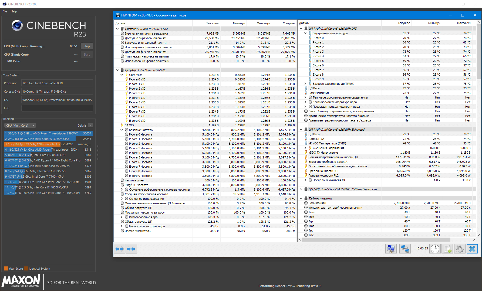Open the Help menu in Cinebench
This screenshot has width=482, height=291.
(x=14, y=11)
